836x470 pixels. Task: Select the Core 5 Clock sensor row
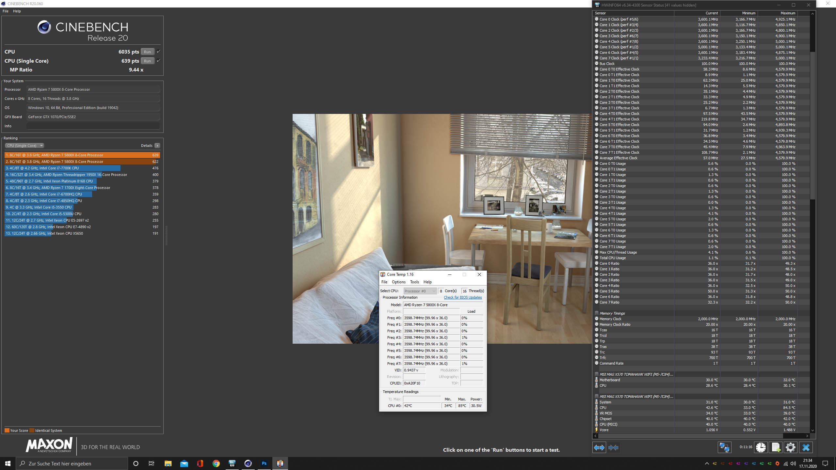click(701, 47)
